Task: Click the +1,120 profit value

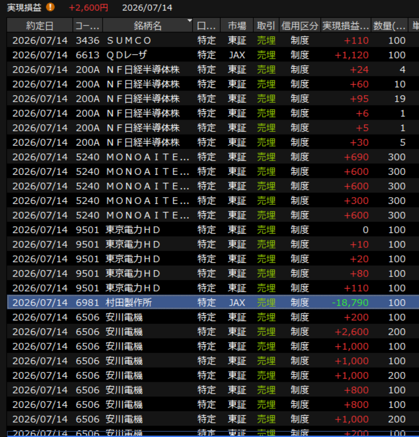Action: pos(351,55)
